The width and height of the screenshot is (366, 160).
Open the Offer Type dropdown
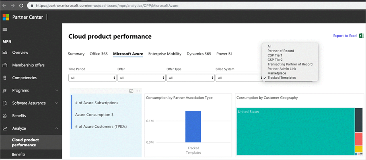click(190, 78)
